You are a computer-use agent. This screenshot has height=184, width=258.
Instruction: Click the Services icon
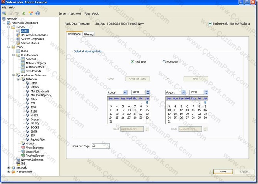23,59
